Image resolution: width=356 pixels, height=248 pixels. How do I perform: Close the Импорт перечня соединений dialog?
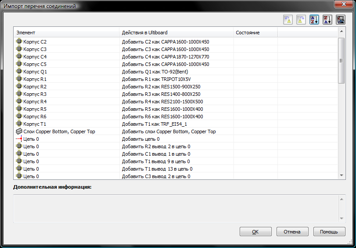point(344,4)
